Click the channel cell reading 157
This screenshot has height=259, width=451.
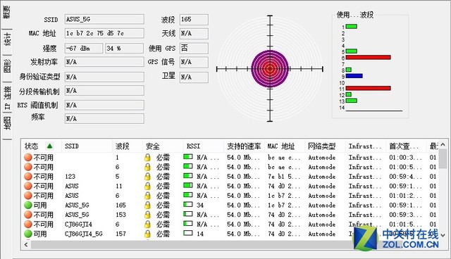click(x=121, y=234)
